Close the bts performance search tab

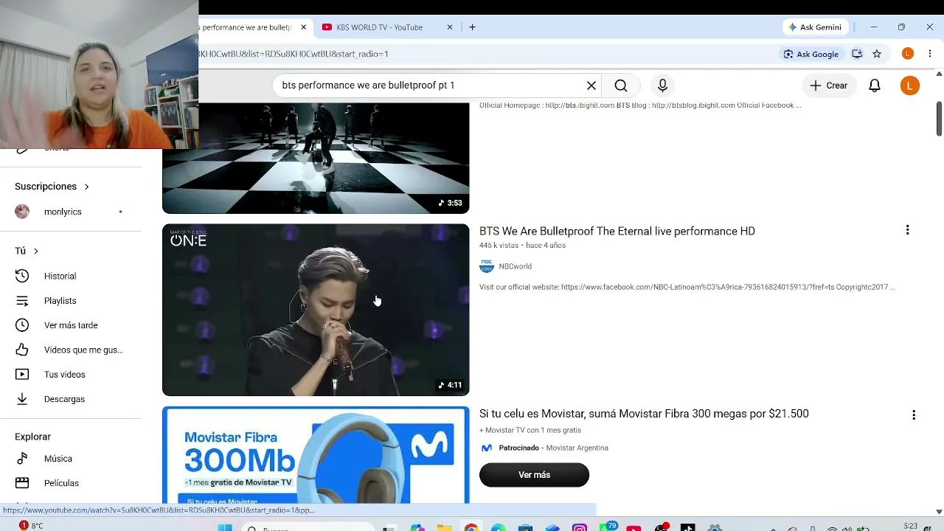tap(303, 27)
